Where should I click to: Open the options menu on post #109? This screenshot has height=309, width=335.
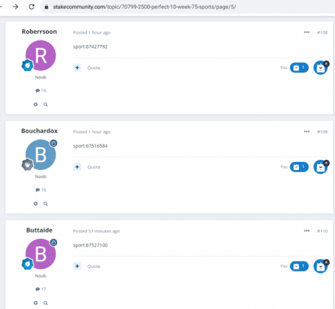point(307,132)
